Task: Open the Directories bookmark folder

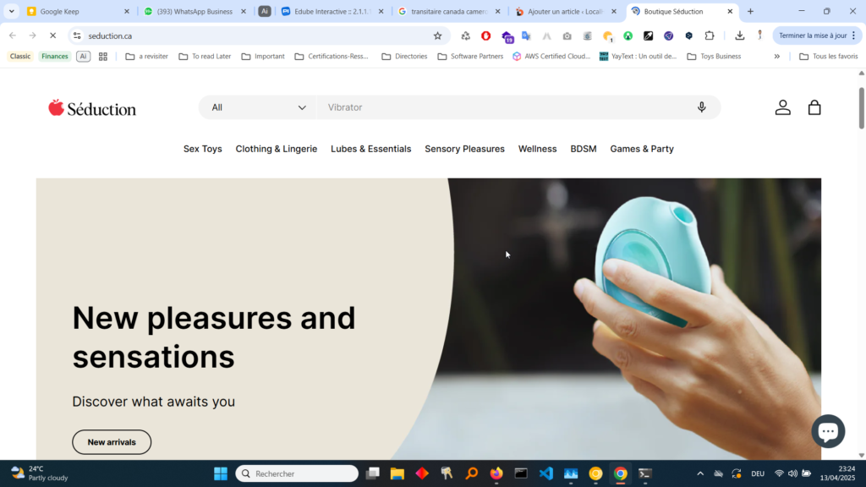Action: pos(404,57)
